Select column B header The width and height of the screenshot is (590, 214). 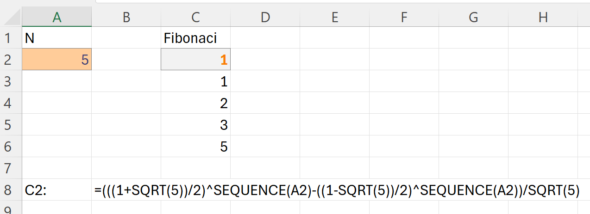pos(126,17)
